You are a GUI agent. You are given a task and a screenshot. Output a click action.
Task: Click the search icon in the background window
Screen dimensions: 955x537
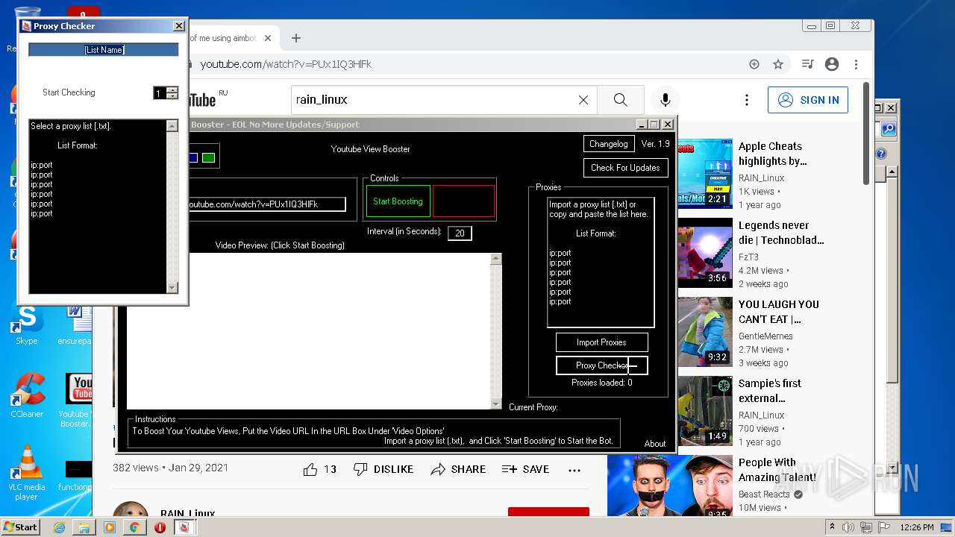pyautogui.click(x=888, y=130)
